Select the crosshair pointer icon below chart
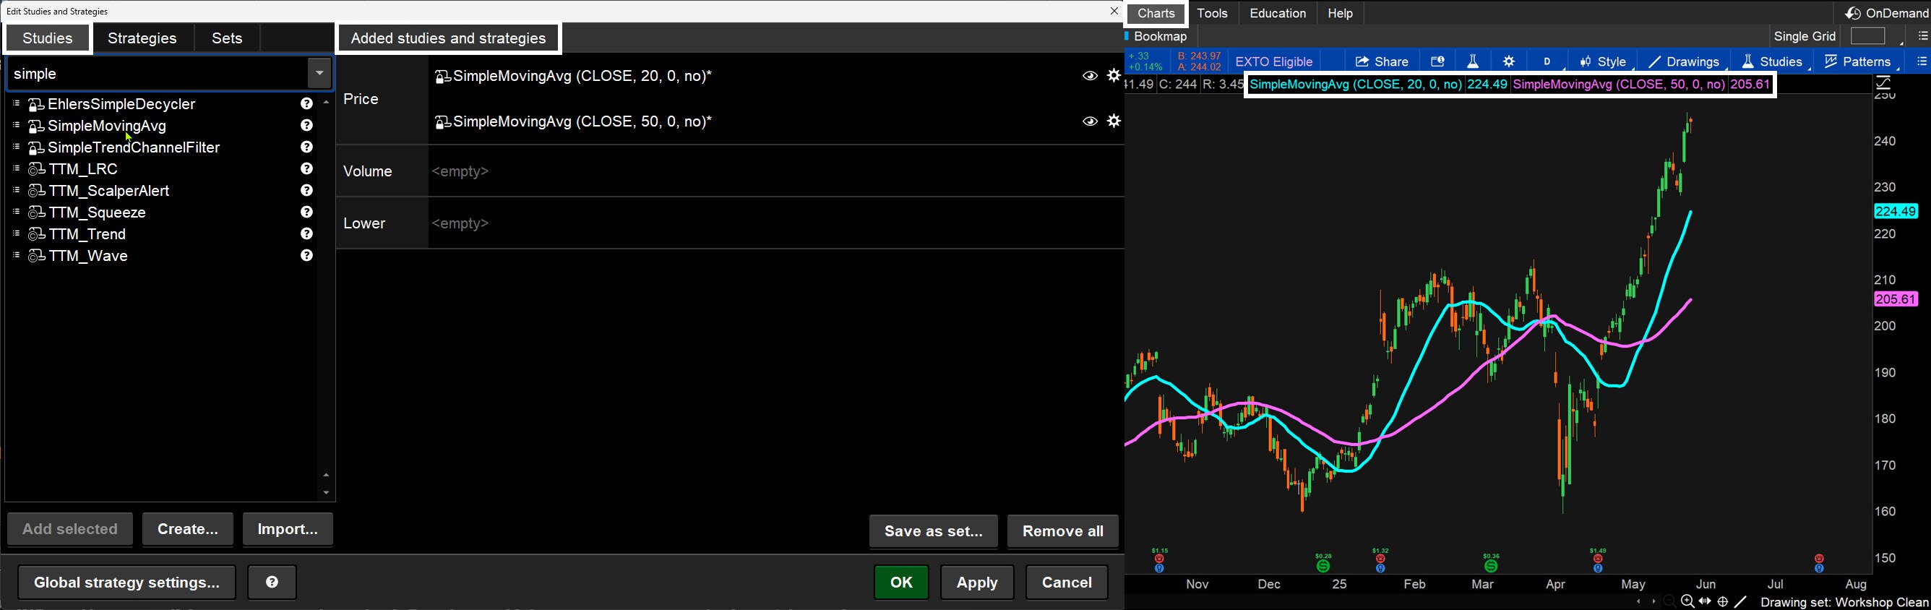The height and width of the screenshot is (610, 1931). point(1723,602)
